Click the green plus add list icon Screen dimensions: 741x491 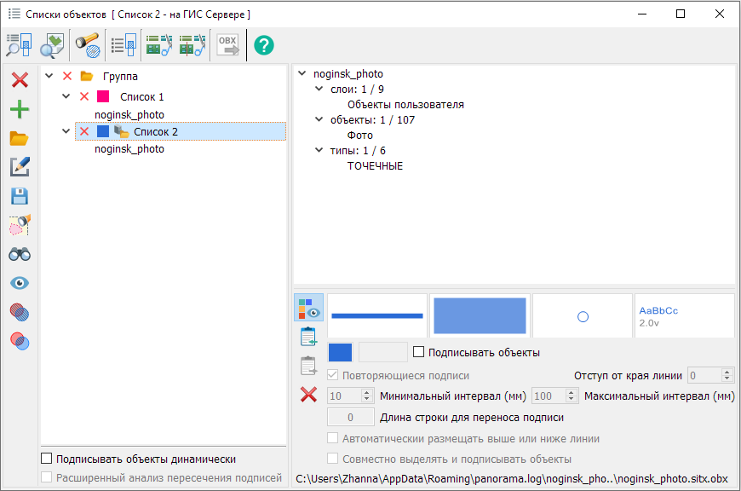pyautogui.click(x=19, y=109)
